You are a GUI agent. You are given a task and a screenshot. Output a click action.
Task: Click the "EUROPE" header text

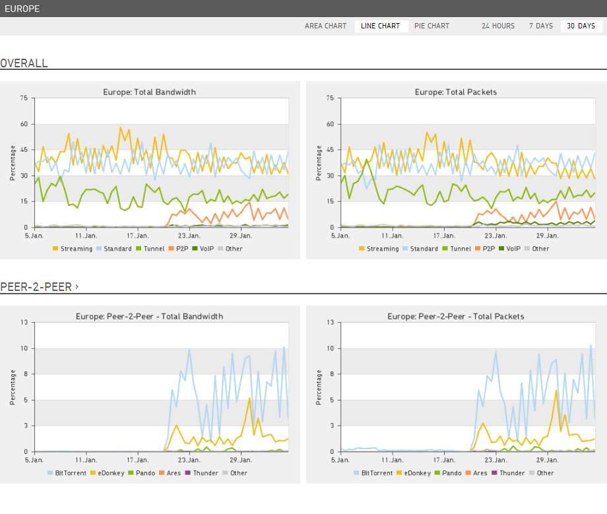click(22, 9)
